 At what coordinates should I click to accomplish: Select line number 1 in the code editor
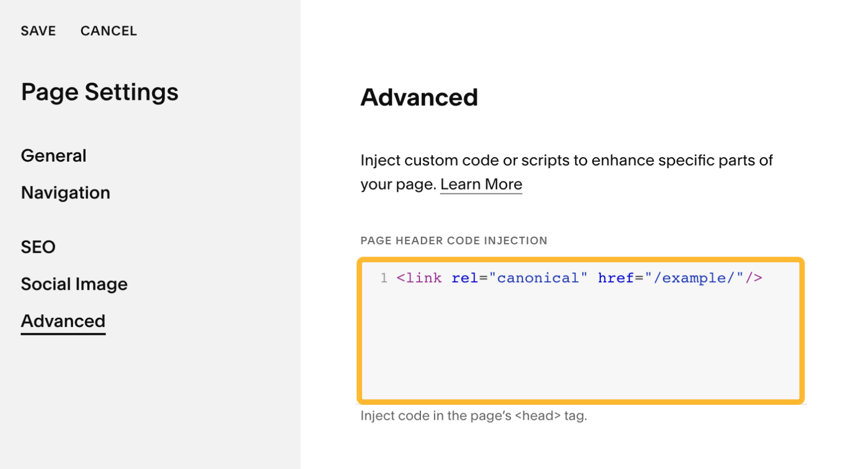(384, 278)
